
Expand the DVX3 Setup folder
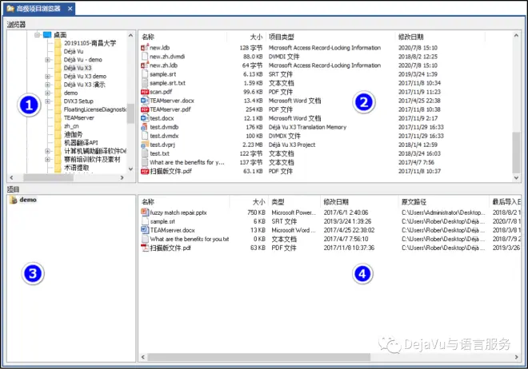point(47,101)
